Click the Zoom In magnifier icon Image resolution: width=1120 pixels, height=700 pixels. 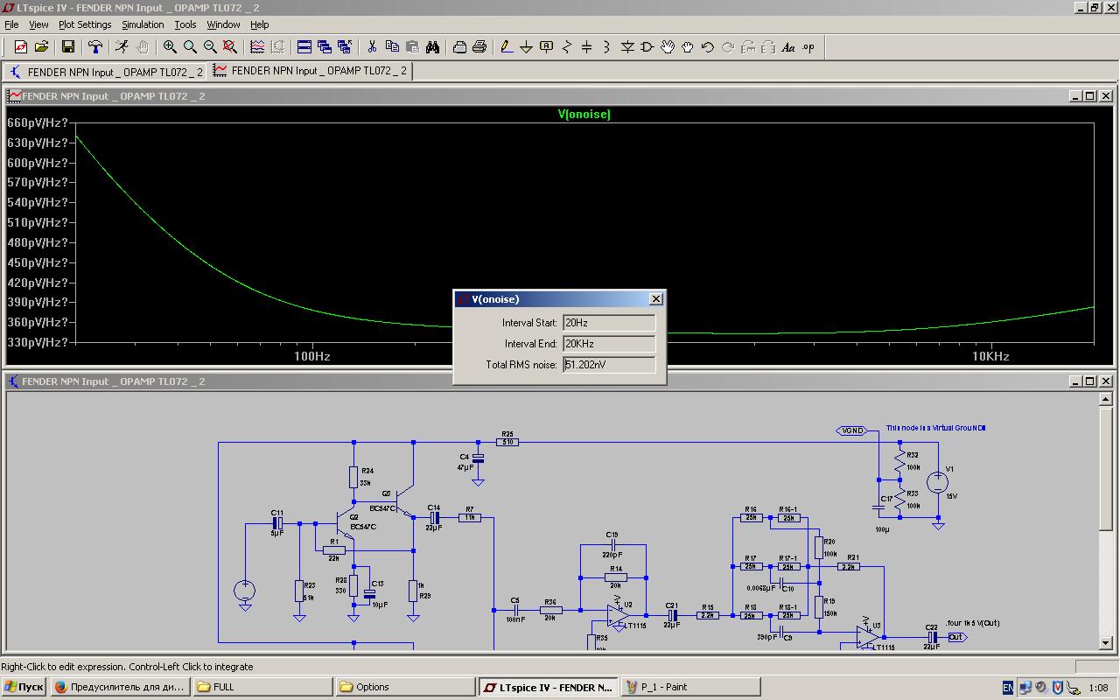point(170,47)
